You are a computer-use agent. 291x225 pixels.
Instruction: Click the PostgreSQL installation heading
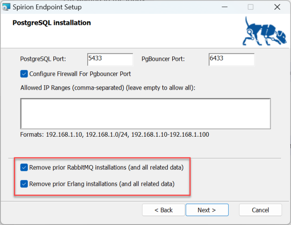(x=52, y=23)
